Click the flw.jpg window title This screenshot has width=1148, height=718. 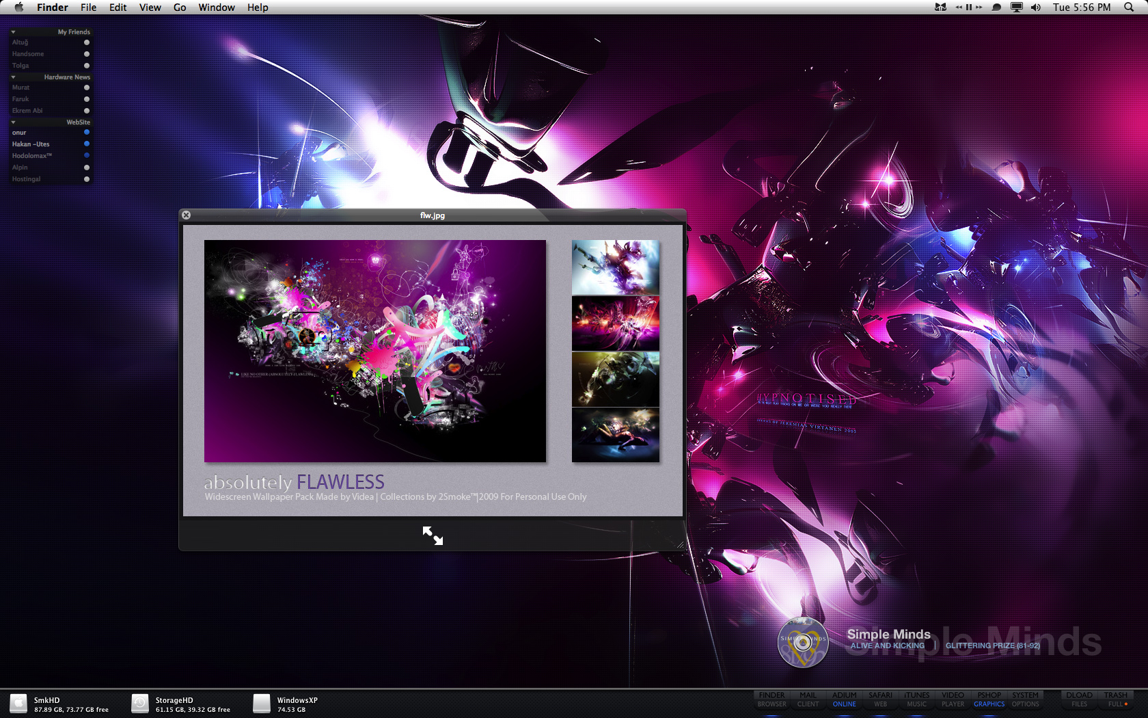coord(433,215)
